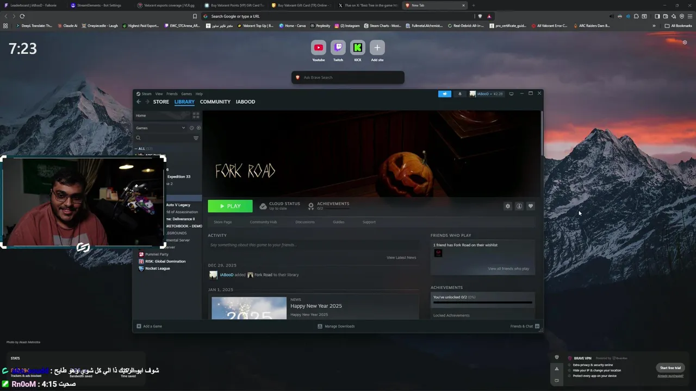Select the LIBRARY tab

(x=184, y=102)
